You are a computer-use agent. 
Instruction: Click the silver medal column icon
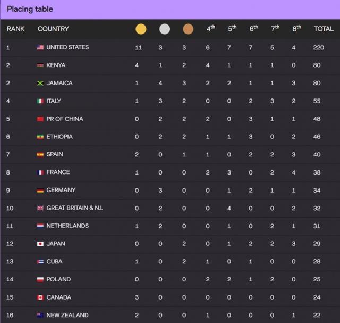click(165, 29)
